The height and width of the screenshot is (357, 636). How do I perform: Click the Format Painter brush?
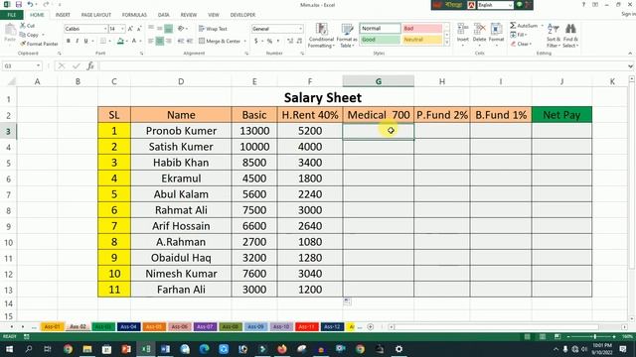[39, 44]
